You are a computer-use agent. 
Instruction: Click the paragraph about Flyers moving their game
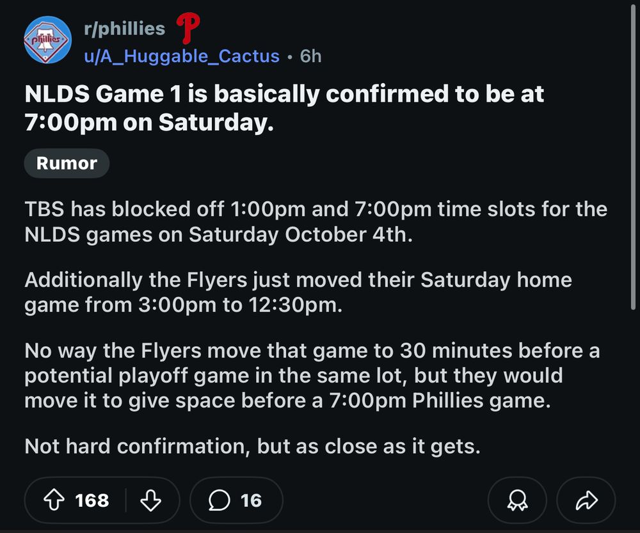point(298,292)
